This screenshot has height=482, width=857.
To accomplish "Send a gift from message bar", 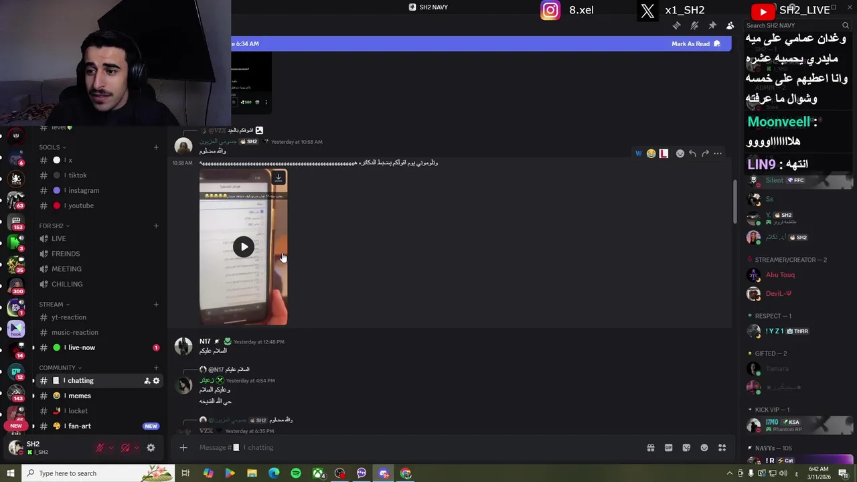I will point(650,448).
